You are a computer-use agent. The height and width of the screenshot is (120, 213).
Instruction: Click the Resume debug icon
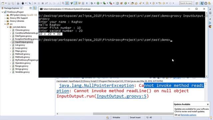[35, 3]
